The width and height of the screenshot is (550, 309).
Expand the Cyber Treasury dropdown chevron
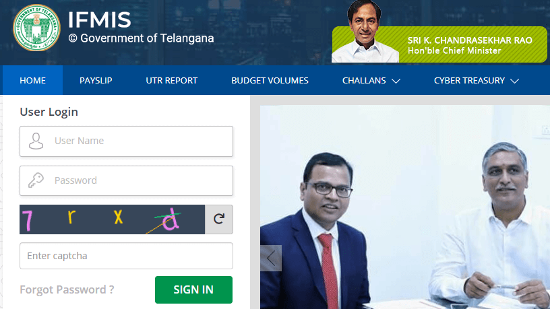[514, 81]
